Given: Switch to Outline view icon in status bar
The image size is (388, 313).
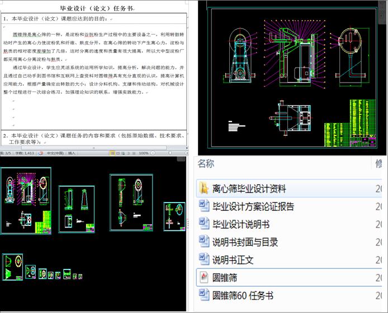Looking at the screenshot, I should pyautogui.click(x=129, y=153).
